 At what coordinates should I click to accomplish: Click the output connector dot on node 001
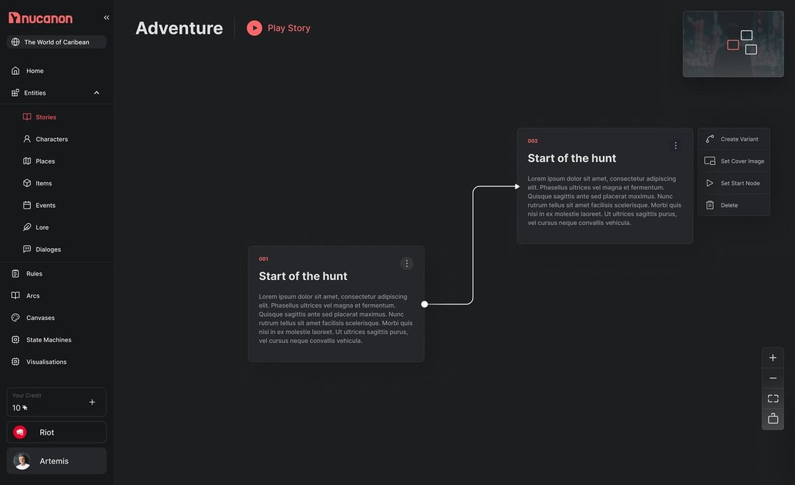coord(425,304)
